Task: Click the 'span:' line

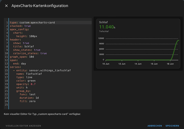Action: click(x=14, y=60)
